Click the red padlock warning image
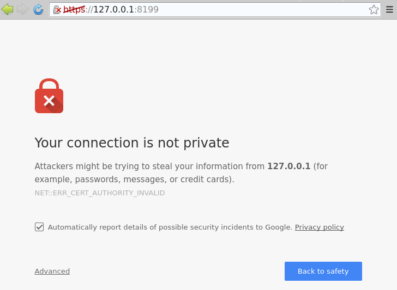 tap(49, 96)
